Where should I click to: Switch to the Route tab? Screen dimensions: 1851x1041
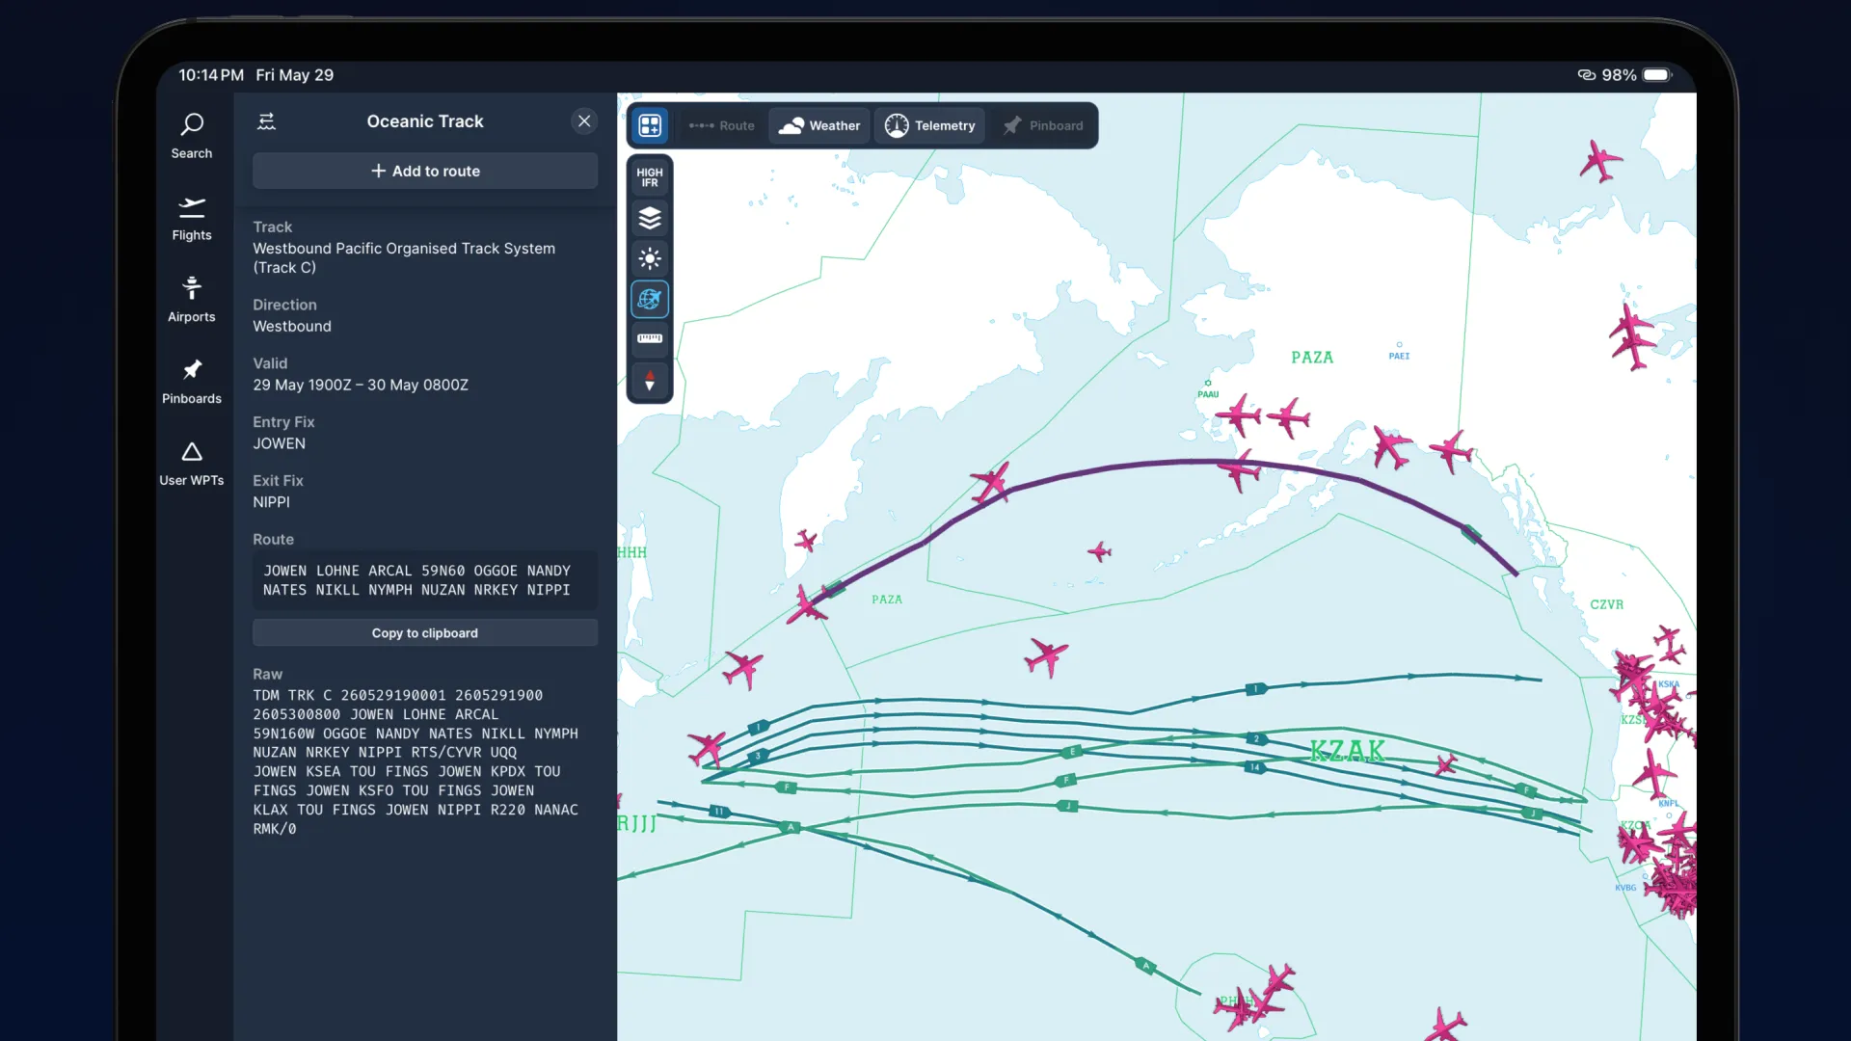(x=722, y=125)
